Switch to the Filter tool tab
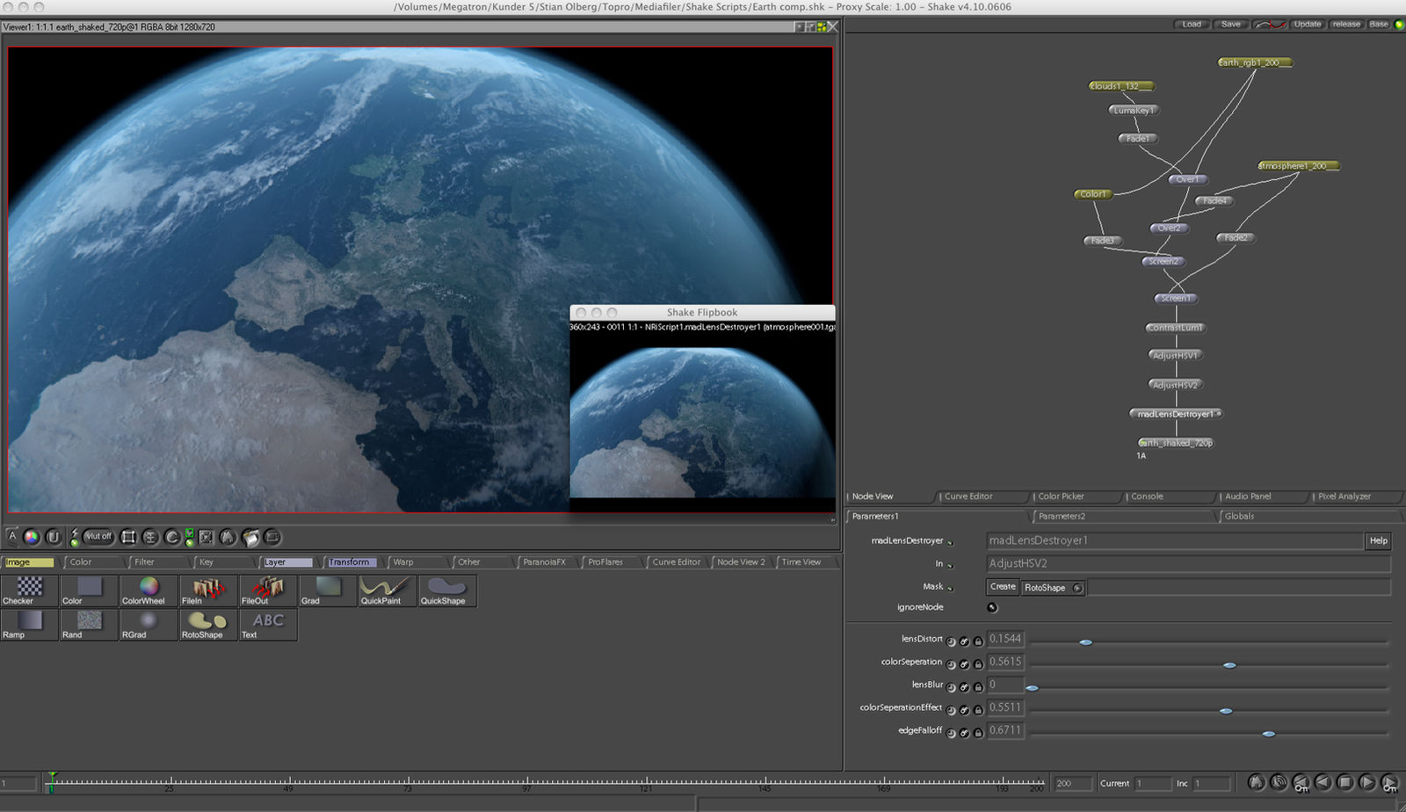 156,562
